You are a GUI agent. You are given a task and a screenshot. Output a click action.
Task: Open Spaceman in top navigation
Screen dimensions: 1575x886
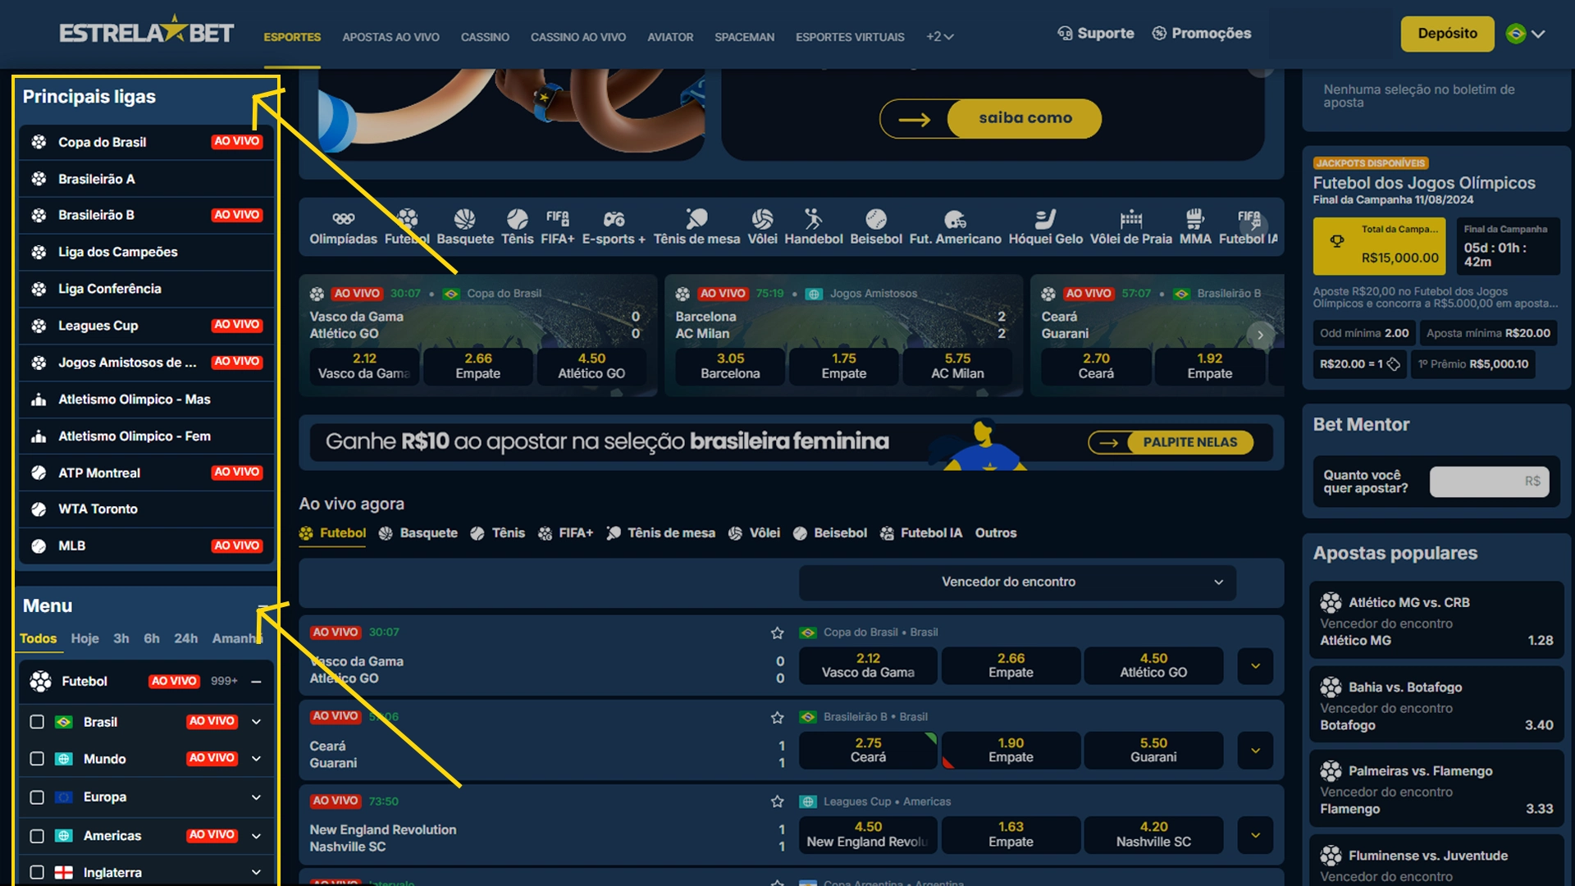(x=744, y=37)
